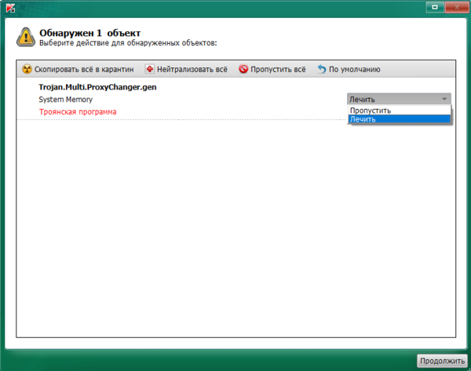Select highlighted 'Лечить' list option
471x371 pixels.
point(400,119)
